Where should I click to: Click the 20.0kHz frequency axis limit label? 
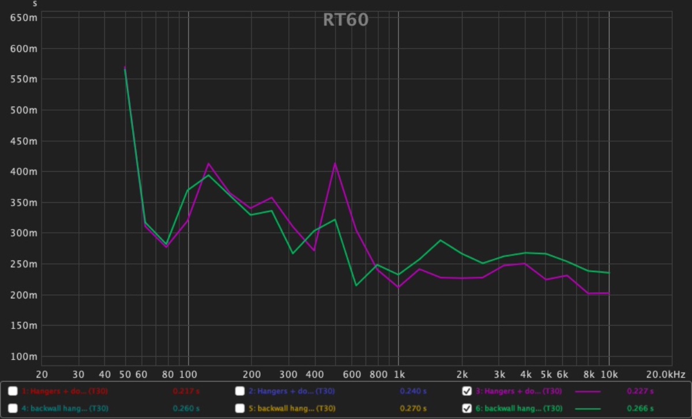[x=664, y=374]
